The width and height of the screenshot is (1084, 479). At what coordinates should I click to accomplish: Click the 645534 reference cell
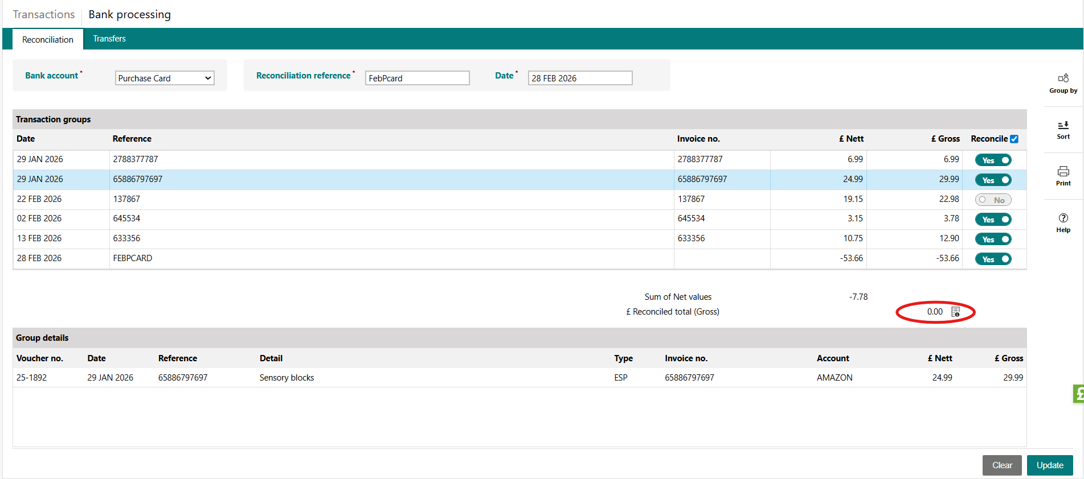(x=391, y=218)
